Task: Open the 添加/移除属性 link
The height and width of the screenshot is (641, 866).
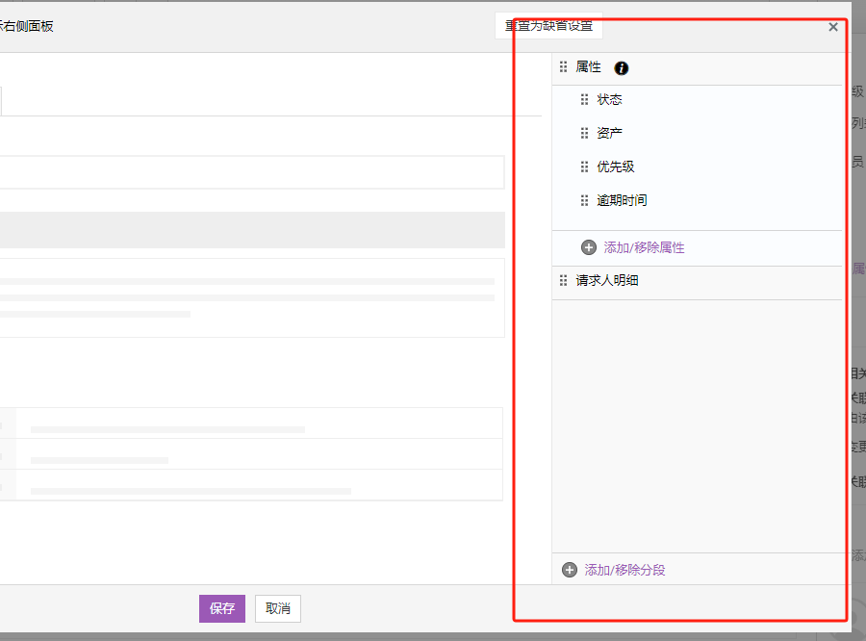Action: pyautogui.click(x=644, y=247)
